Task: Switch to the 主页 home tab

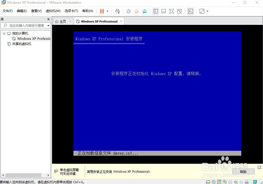Action: click(x=63, y=21)
